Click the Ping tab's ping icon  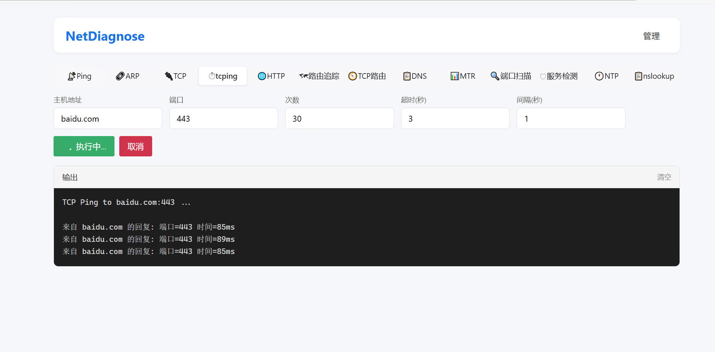72,76
